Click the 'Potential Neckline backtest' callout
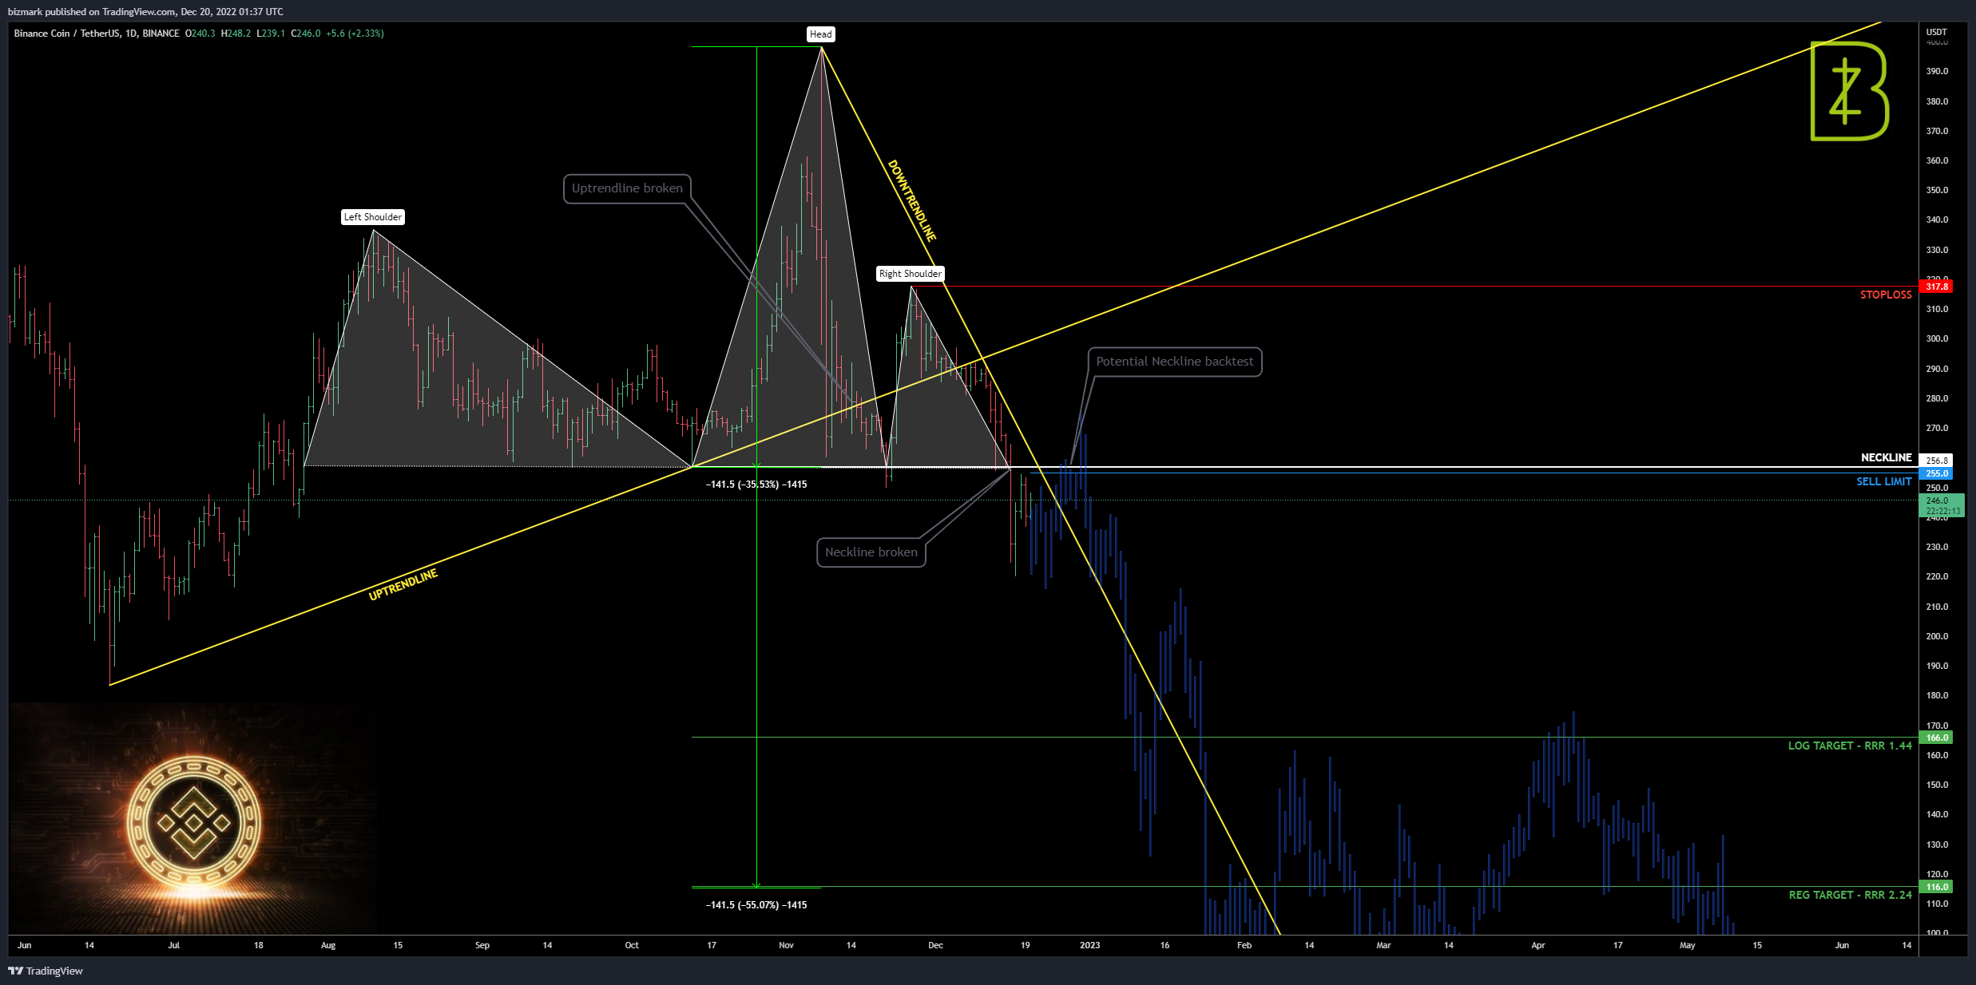1976x985 pixels. pos(1175,362)
